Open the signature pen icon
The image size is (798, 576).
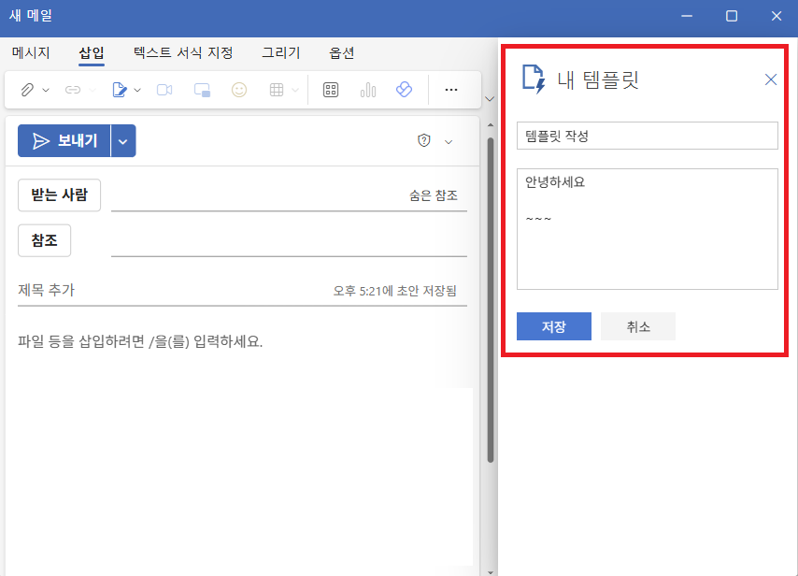pyautogui.click(x=119, y=89)
